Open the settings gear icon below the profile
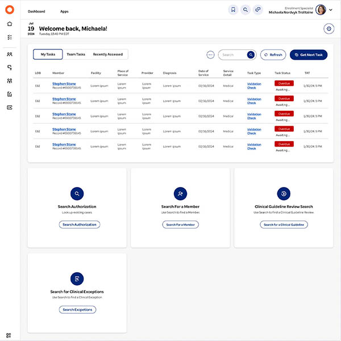The height and width of the screenshot is (341, 341). tap(328, 29)
